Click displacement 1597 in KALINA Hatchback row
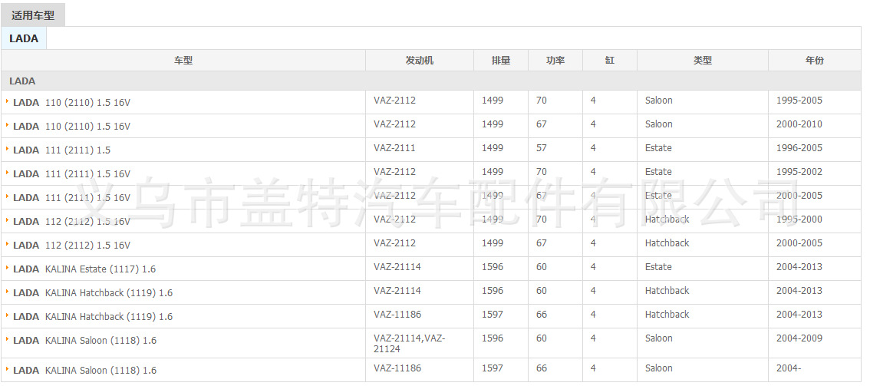870x386 pixels. click(x=492, y=315)
